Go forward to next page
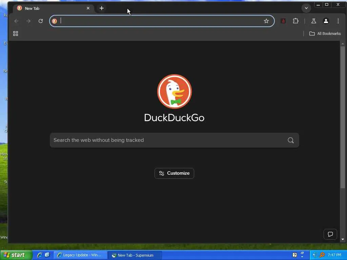 point(28,21)
